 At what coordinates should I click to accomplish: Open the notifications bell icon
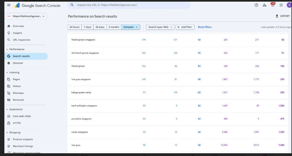coord(273,5)
